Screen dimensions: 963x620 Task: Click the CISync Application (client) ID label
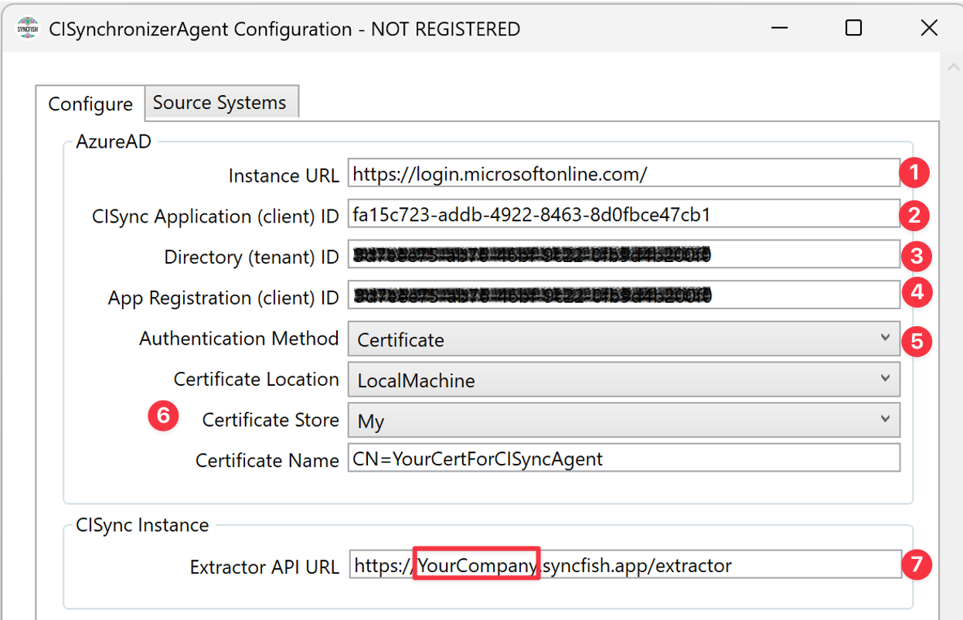click(215, 216)
